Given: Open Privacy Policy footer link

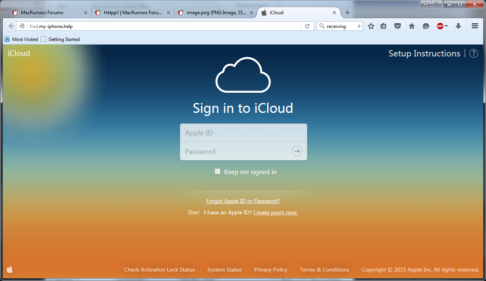Looking at the screenshot, I should [271, 270].
